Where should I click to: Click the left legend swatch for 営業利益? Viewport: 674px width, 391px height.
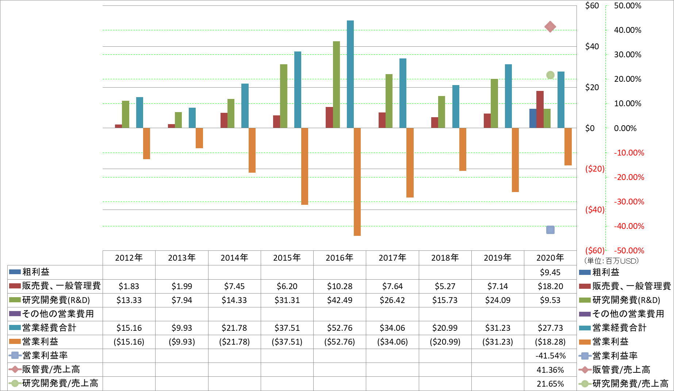point(15,341)
